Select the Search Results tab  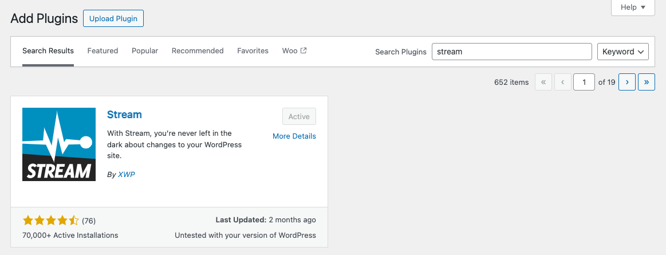click(x=48, y=51)
